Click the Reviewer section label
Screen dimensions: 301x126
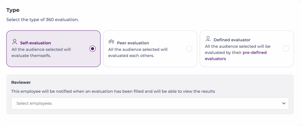tap(21, 83)
